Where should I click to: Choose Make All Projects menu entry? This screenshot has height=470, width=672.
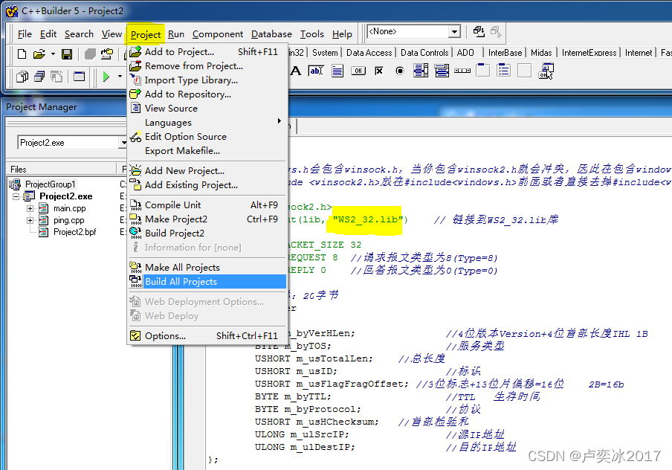point(207,268)
